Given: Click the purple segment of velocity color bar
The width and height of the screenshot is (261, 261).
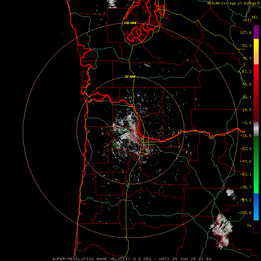Looking at the screenshot, I should coord(256,32).
